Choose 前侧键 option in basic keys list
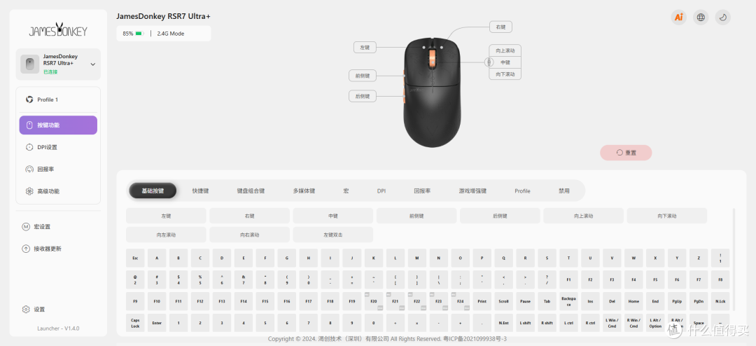This screenshot has height=346, width=756. (x=416, y=216)
